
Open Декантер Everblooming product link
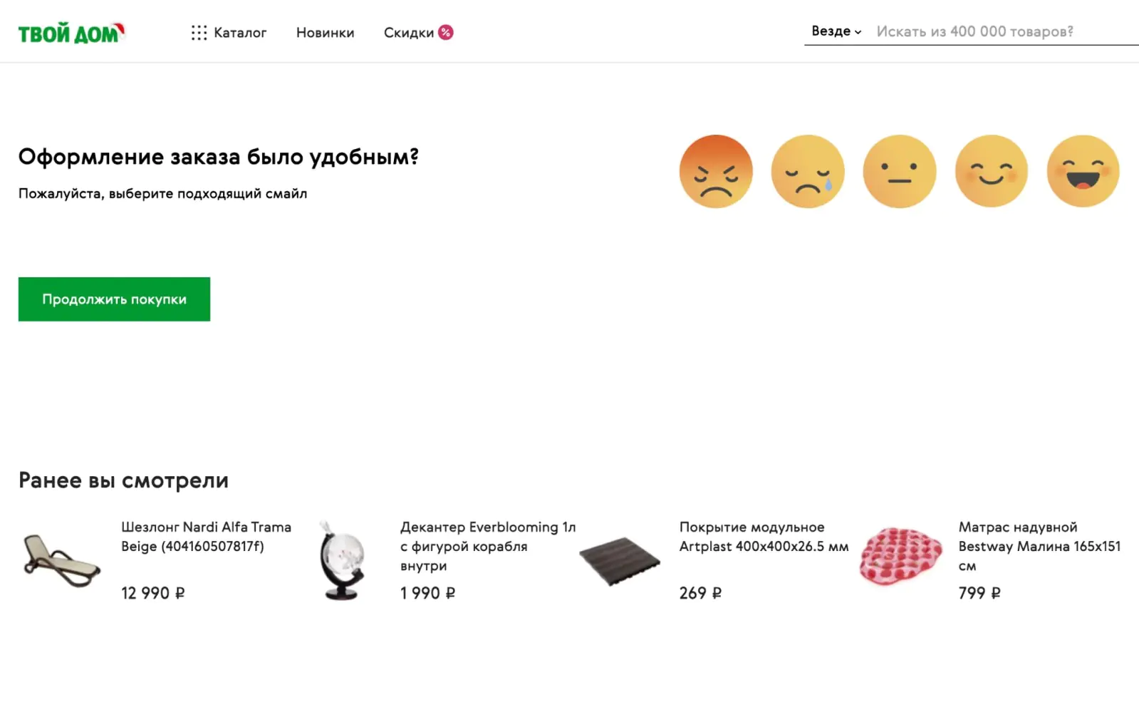(488, 546)
